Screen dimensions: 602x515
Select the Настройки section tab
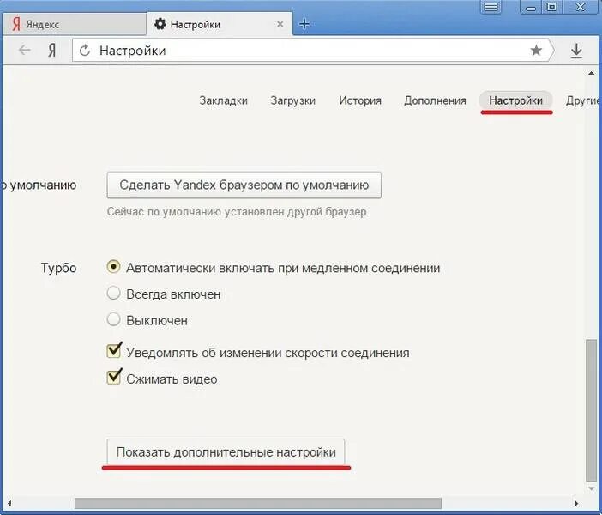tap(515, 100)
